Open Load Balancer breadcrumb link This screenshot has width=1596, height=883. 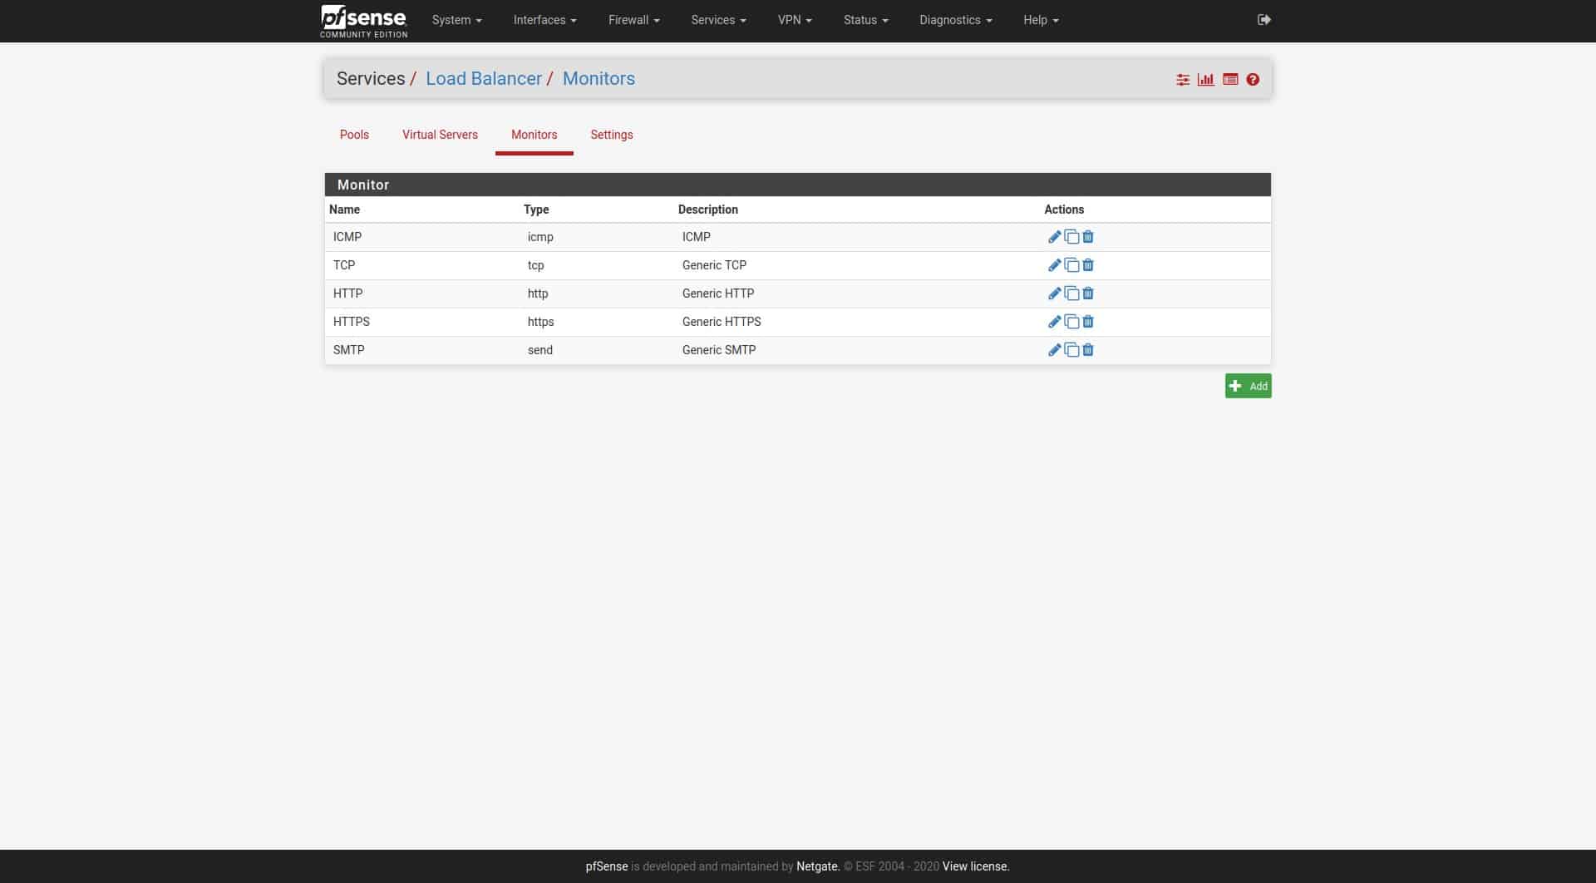[484, 79]
